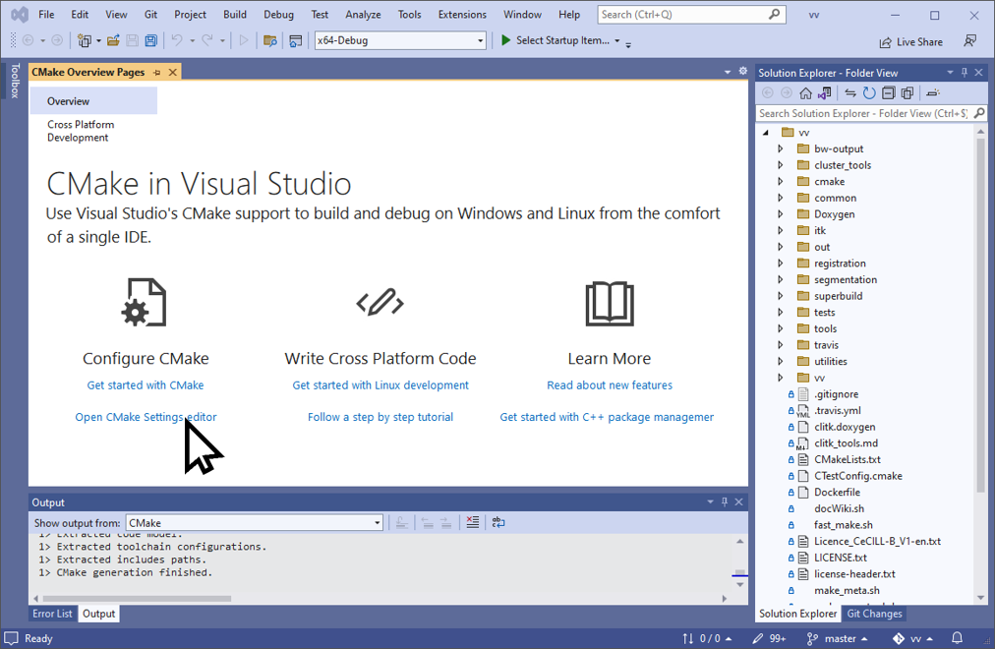The image size is (995, 649).
Task: Expand the cmake folder node
Action: point(781,182)
